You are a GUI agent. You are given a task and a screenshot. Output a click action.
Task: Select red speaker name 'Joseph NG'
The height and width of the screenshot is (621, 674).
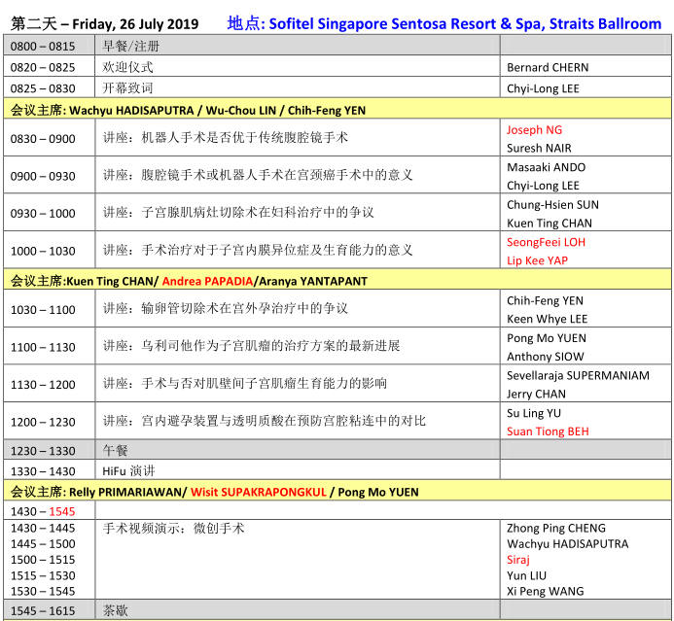pyautogui.click(x=534, y=129)
